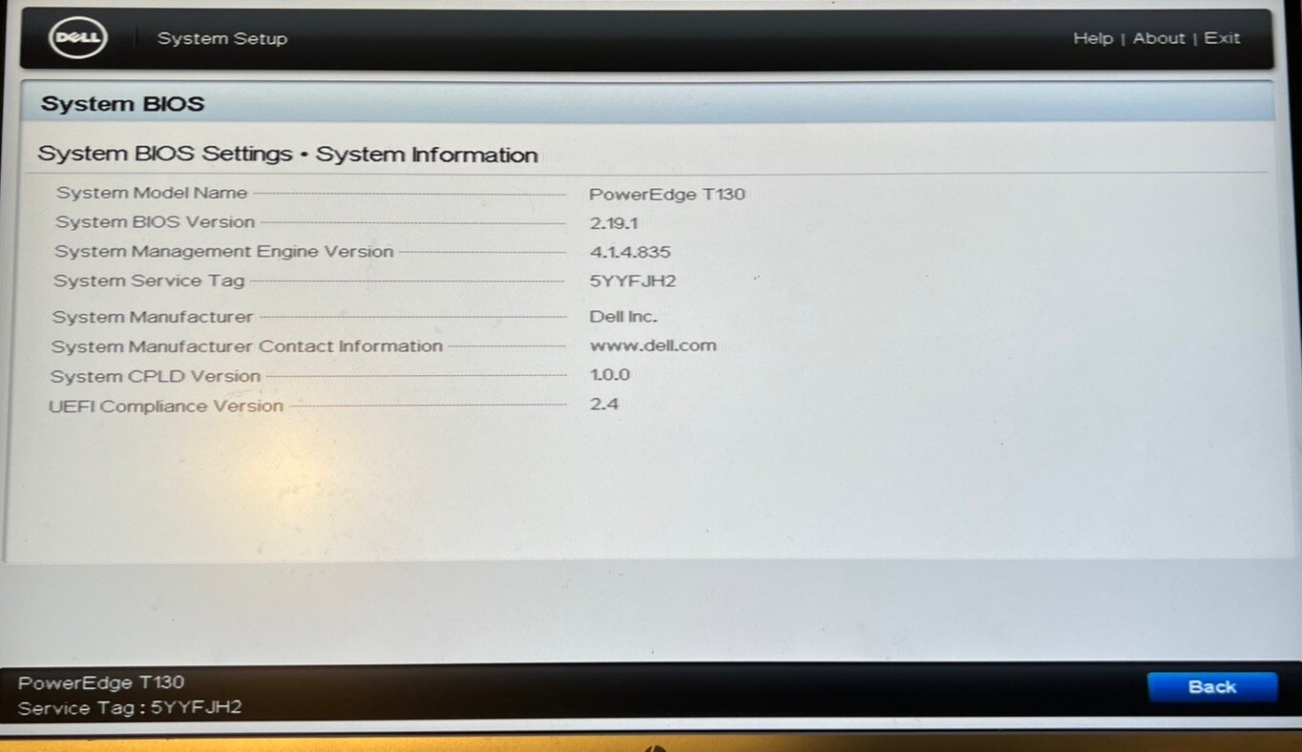The width and height of the screenshot is (1302, 752).
Task: Click the System BIOS Settings breadcrumb heading
Action: coord(287,155)
